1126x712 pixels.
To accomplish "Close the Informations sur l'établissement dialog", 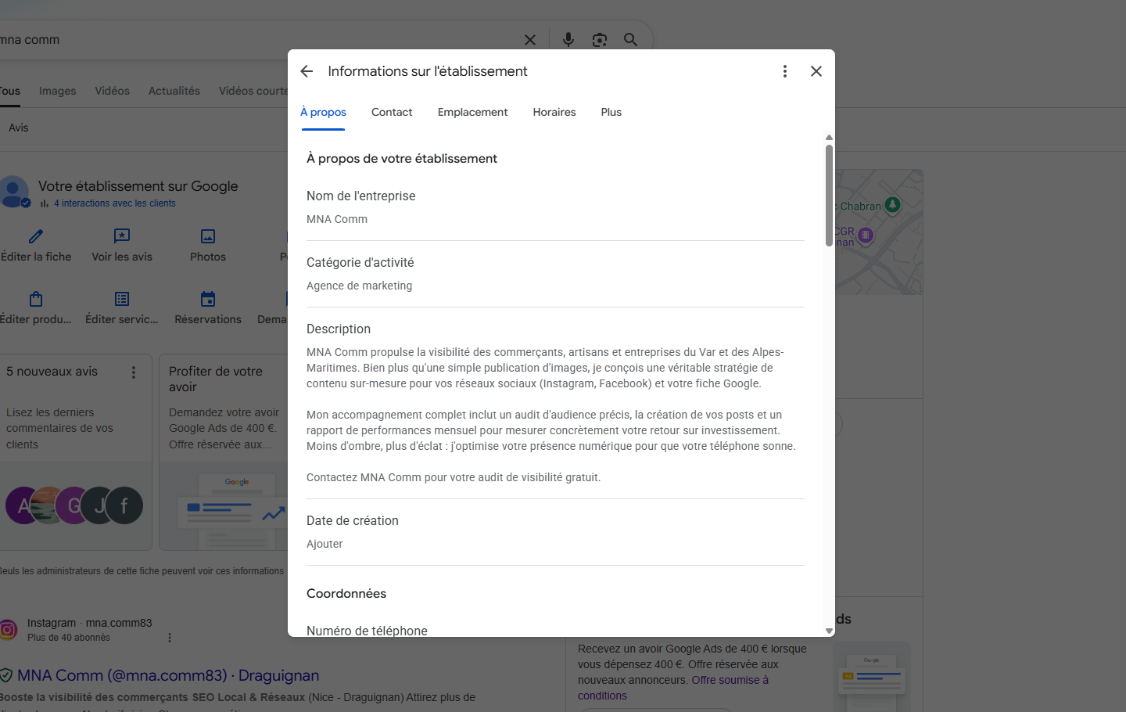I will pyautogui.click(x=816, y=71).
